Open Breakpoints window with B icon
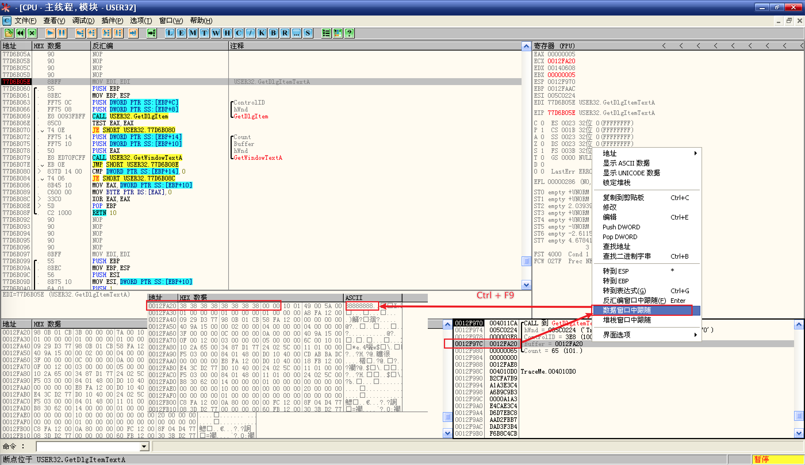805x465 pixels. [x=273, y=33]
